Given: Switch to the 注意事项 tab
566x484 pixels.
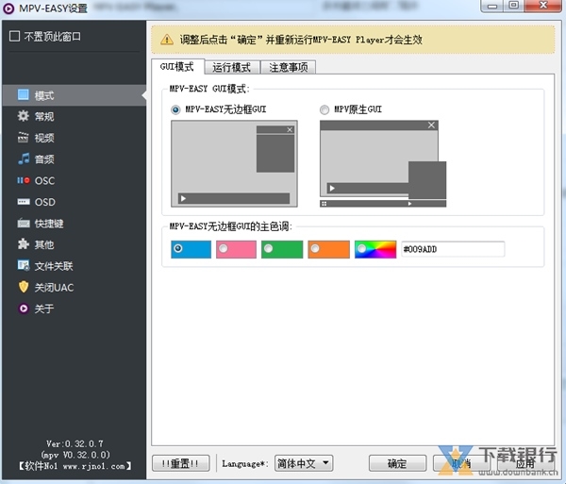Looking at the screenshot, I should 289,67.
